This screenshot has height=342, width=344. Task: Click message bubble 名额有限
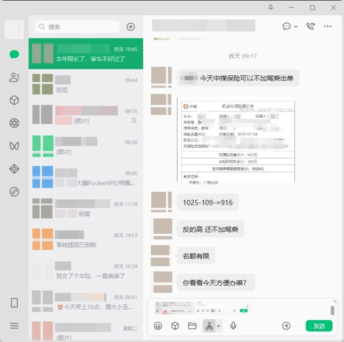coord(196,256)
